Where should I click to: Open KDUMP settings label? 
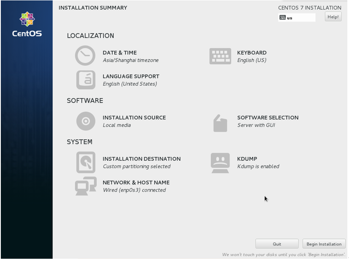click(247, 159)
